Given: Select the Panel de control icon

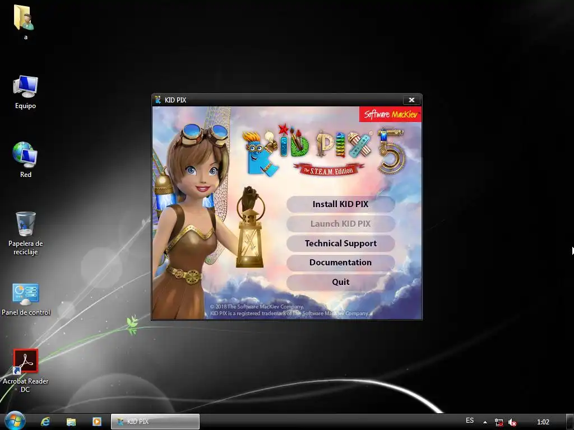Looking at the screenshot, I should (x=25, y=300).
